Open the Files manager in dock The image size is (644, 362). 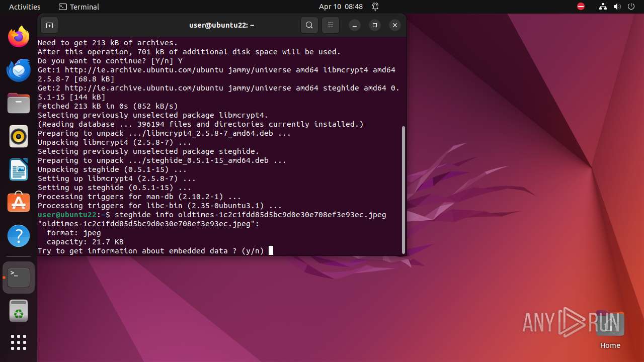point(19,103)
